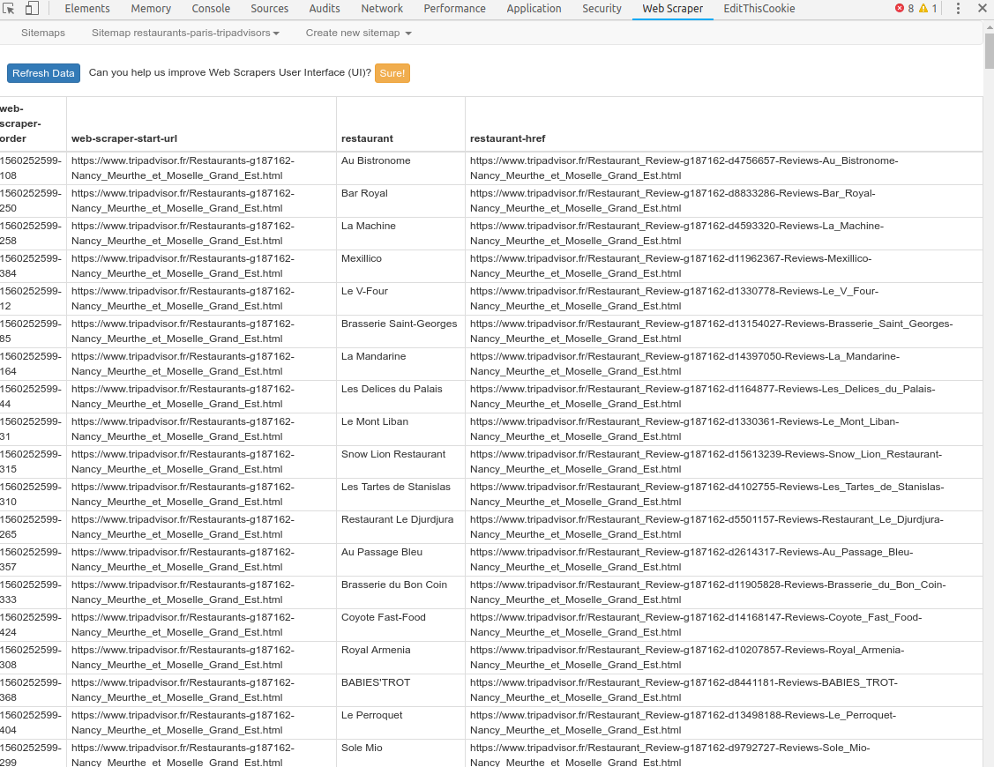The width and height of the screenshot is (994, 767).
Task: Toggle the device toolbar icon
Action: [32, 9]
